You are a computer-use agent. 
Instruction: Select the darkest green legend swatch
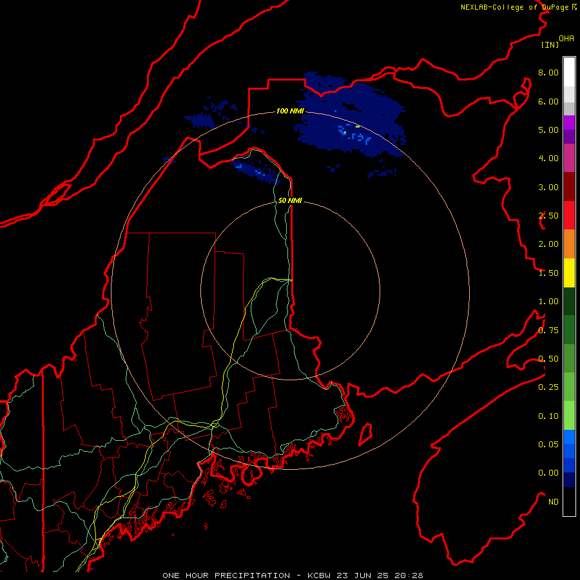(x=569, y=301)
